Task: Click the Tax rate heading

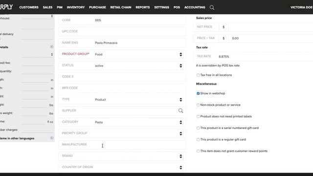Action: (202, 47)
